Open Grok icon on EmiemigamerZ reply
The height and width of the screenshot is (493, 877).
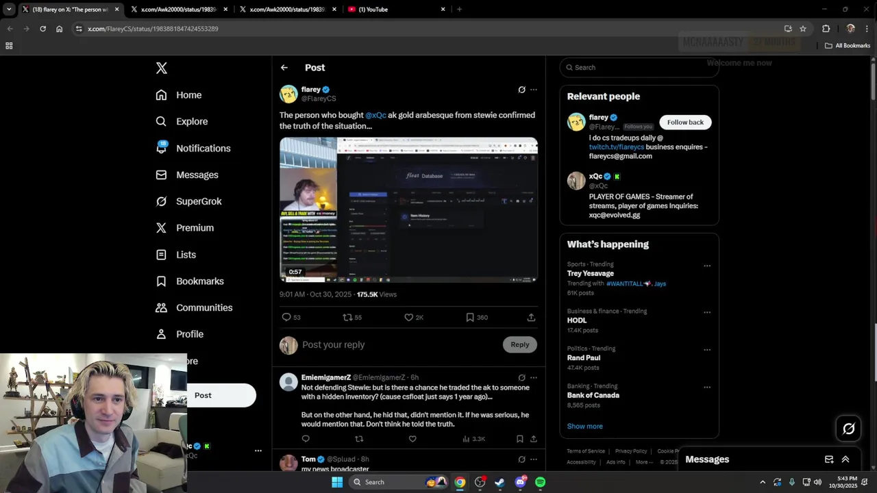point(521,377)
